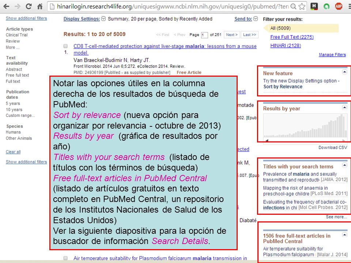Jump to the Last results page

250,35
